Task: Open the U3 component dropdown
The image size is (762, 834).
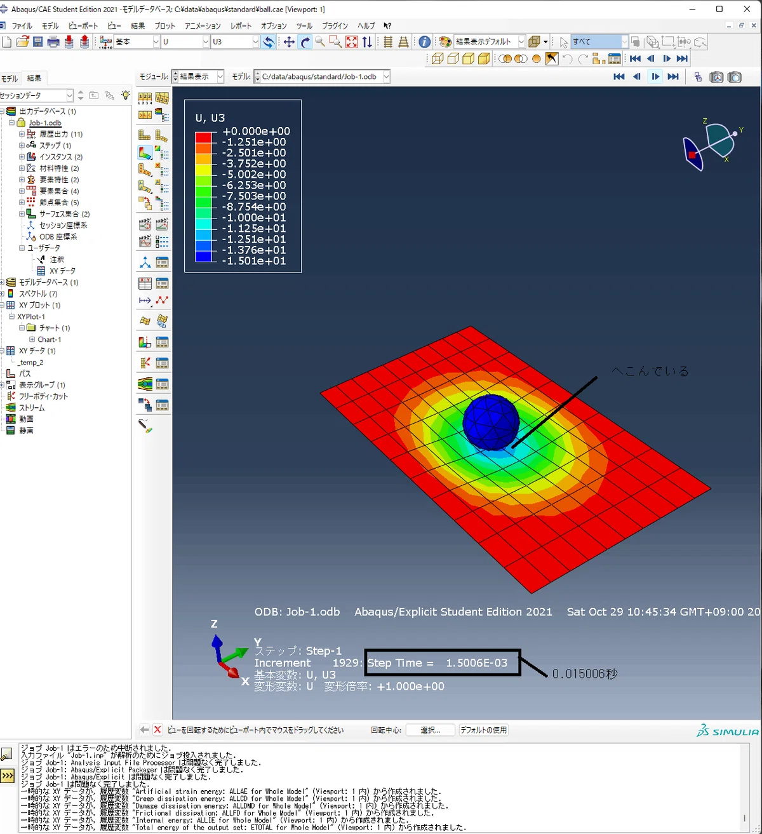Action: 255,42
